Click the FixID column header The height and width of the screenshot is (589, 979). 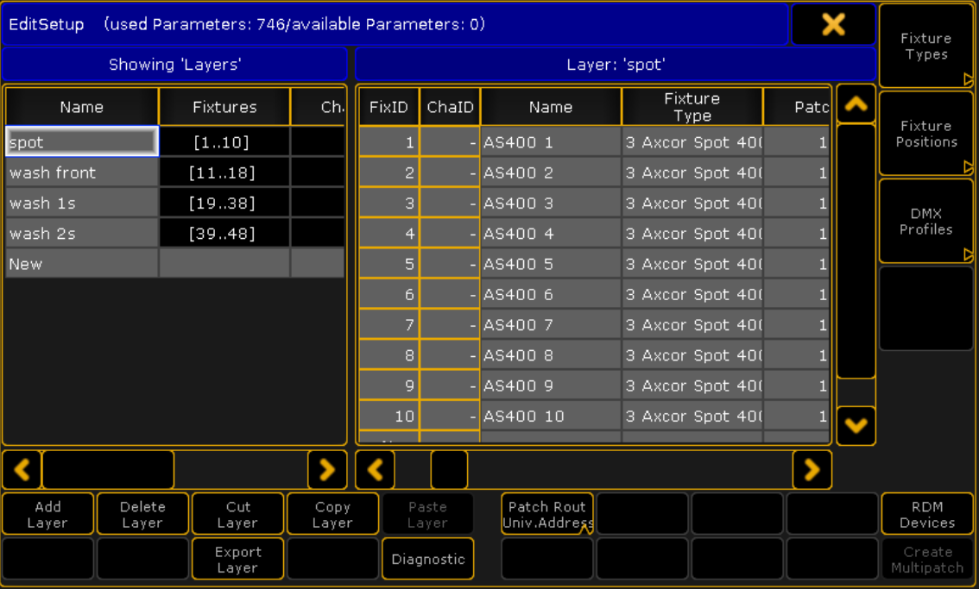388,107
